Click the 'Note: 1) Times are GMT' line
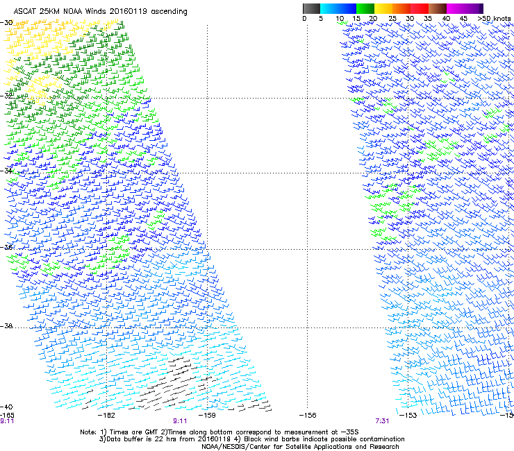514x451 pixels. coord(219,432)
